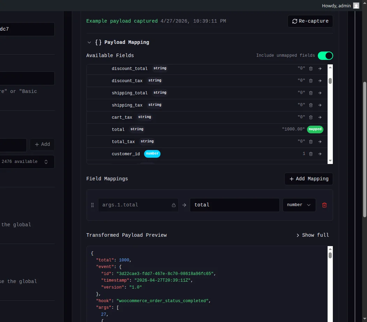Delete the cart_tax field
The image size is (367, 322).
(x=311, y=117)
